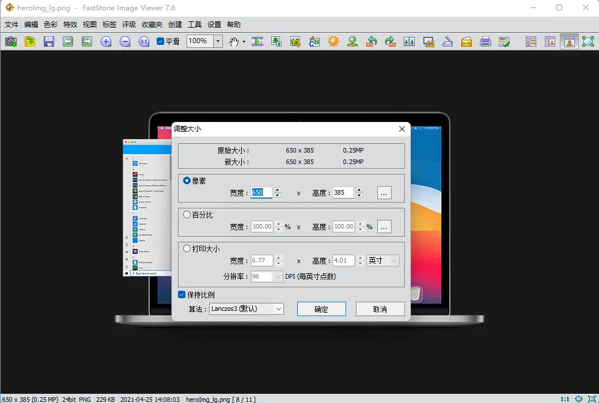The height and width of the screenshot is (403, 599).
Task: Click the compare selected images icon
Action: point(409,41)
